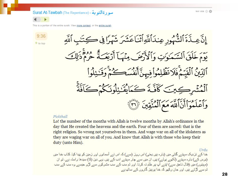Click the last line of Urdu translation

click(x=164, y=170)
